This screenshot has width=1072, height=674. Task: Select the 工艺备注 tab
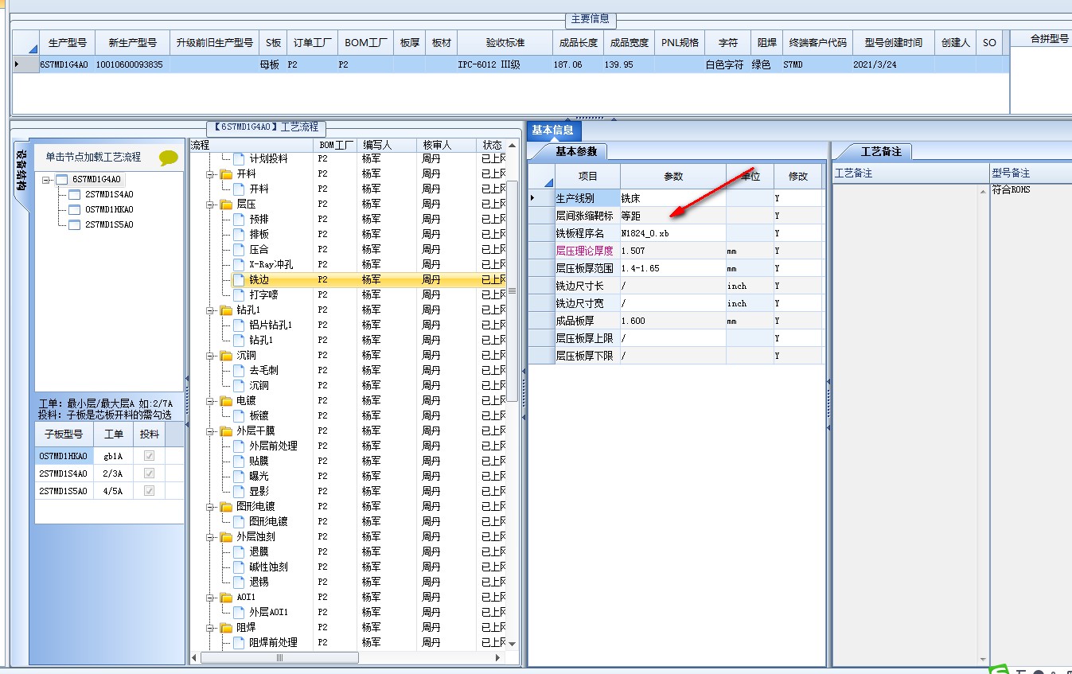(x=881, y=151)
